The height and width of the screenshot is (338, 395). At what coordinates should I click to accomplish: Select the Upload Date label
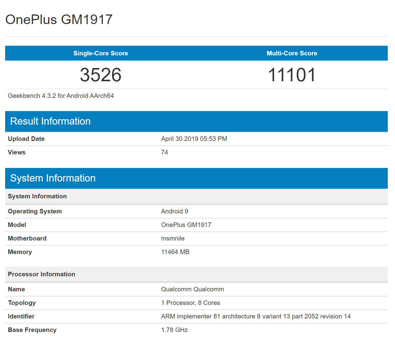(26, 139)
